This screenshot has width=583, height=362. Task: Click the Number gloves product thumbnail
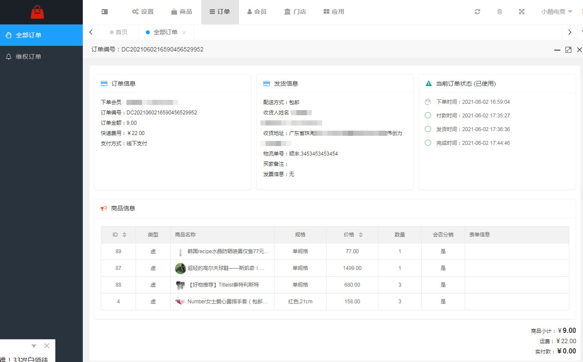[x=180, y=302]
